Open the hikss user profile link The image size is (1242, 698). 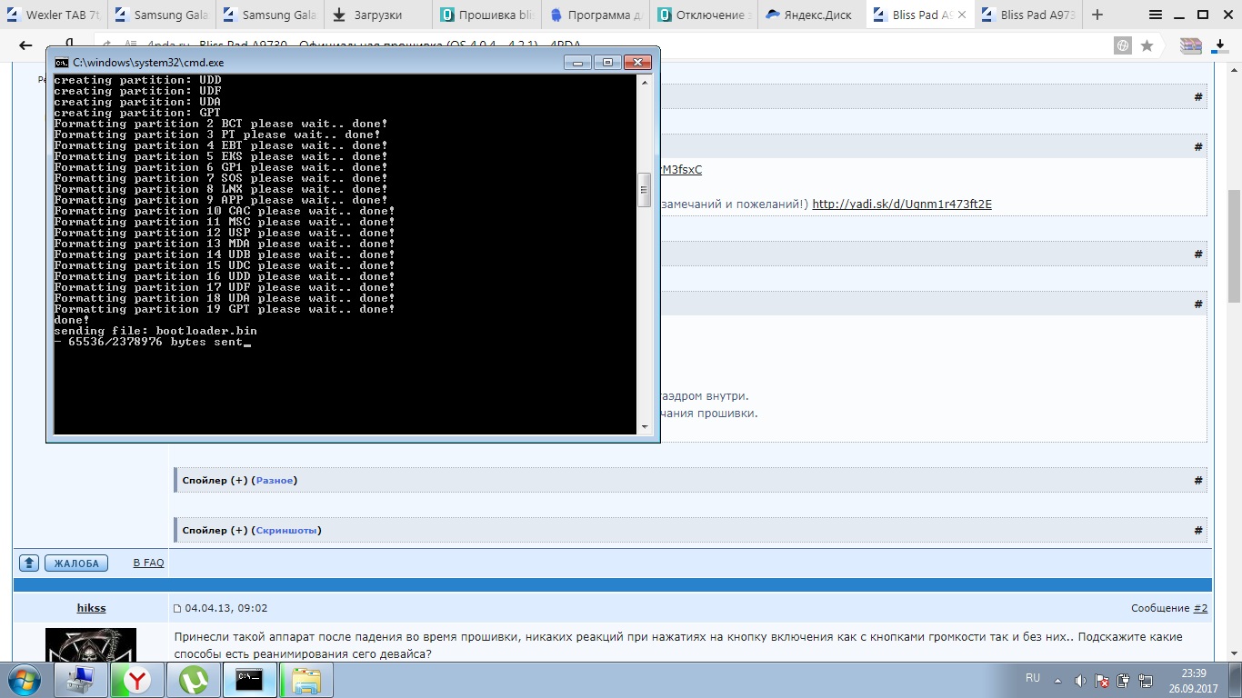coord(91,608)
